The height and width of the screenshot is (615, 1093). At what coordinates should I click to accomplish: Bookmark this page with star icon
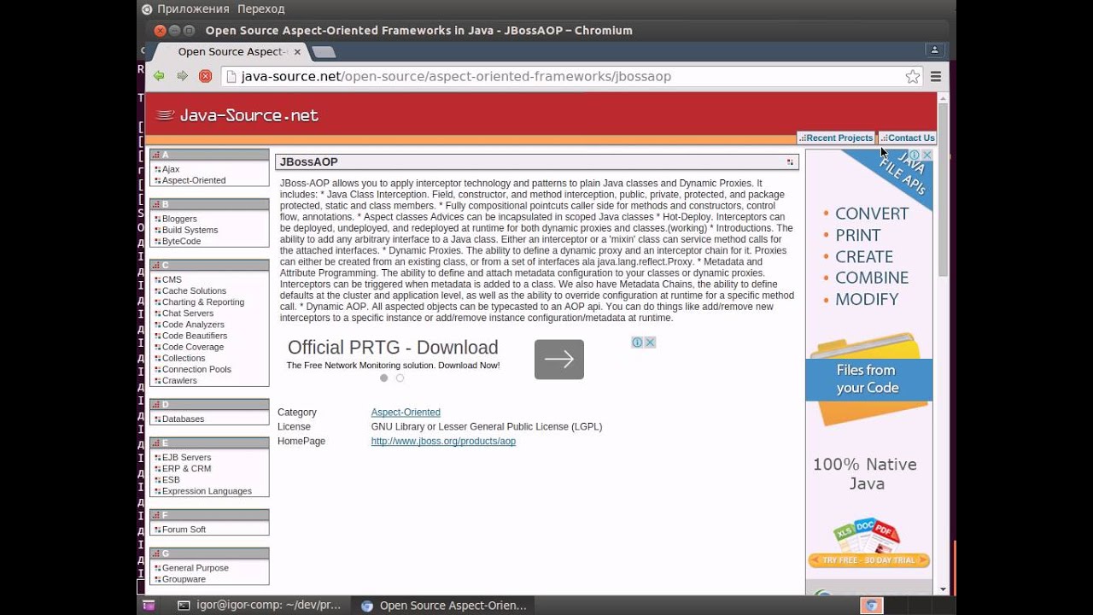tap(913, 76)
